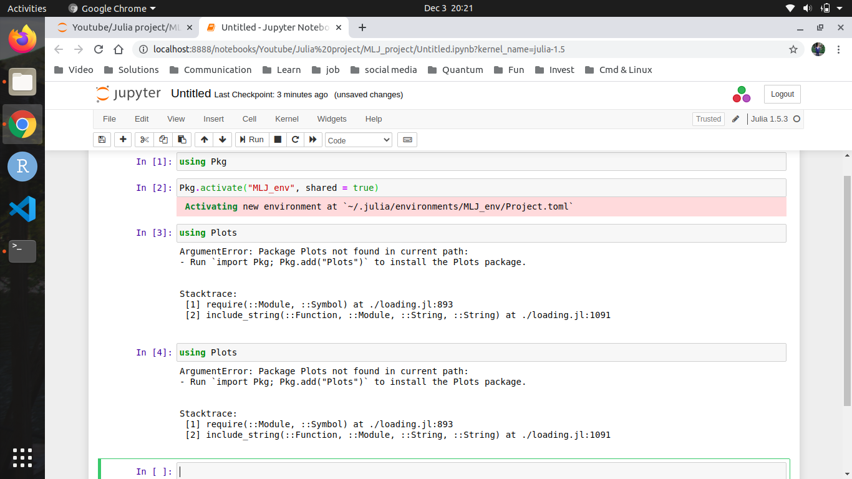Open the command palette keyboard icon
852x479 pixels.
click(x=407, y=140)
